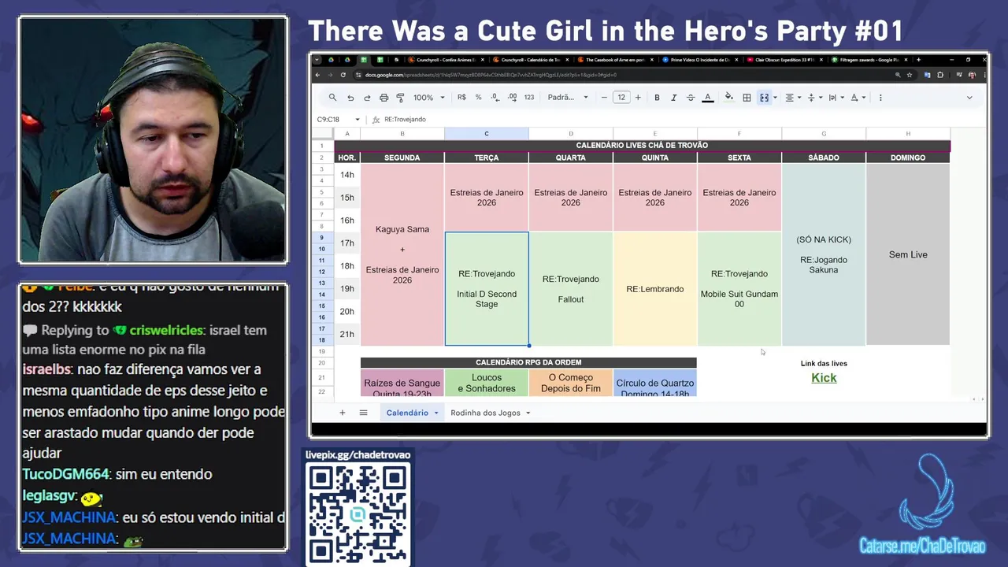Viewport: 1008px width, 567px height.
Task: Select the Kaguya Sama cell under SEGUNDA
Action: 402,254
